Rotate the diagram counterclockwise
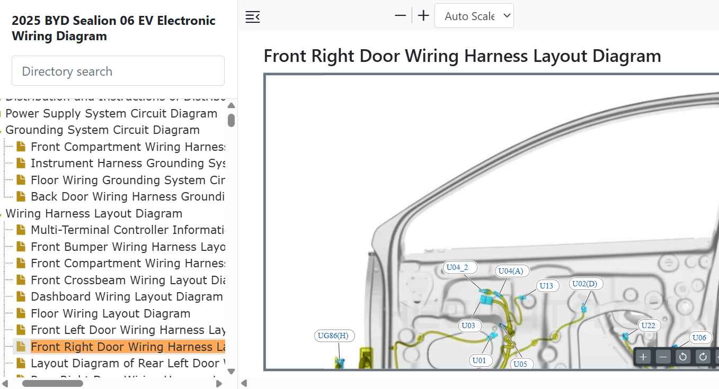 [x=683, y=357]
